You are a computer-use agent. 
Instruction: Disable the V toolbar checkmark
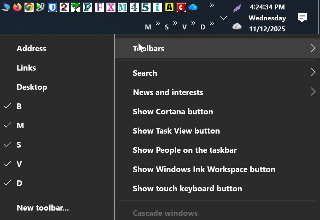(x=18, y=164)
